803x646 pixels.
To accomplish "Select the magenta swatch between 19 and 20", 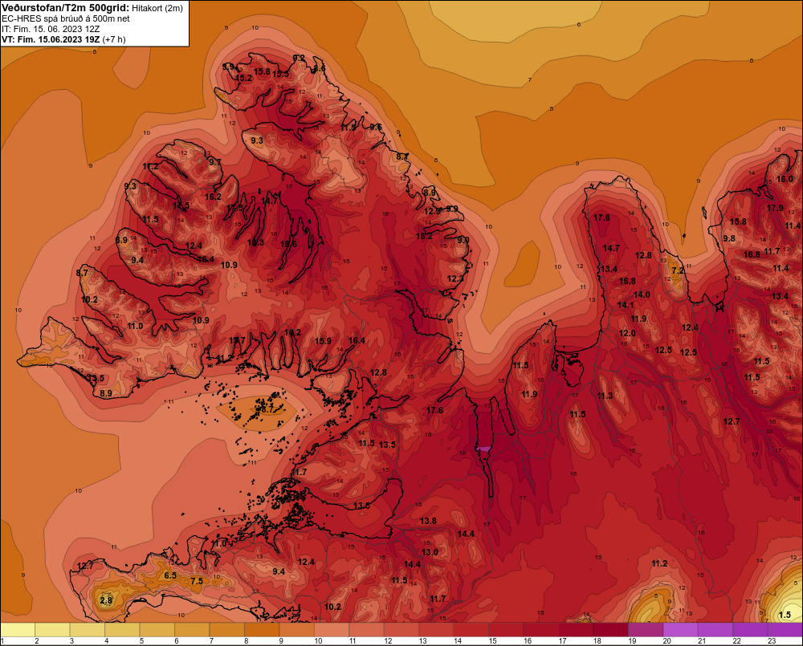I will pos(646,630).
